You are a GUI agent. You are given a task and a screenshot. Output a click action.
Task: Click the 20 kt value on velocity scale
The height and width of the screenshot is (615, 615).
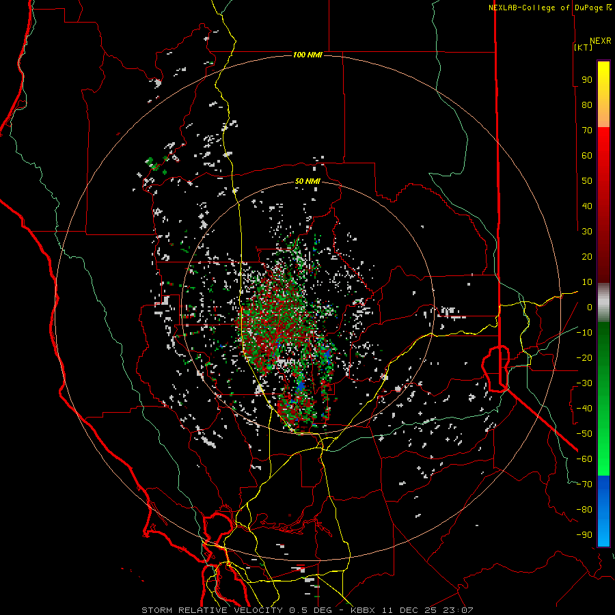(x=587, y=257)
